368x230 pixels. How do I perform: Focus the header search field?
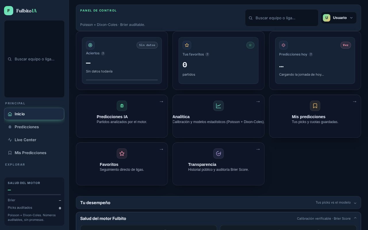click(282, 18)
